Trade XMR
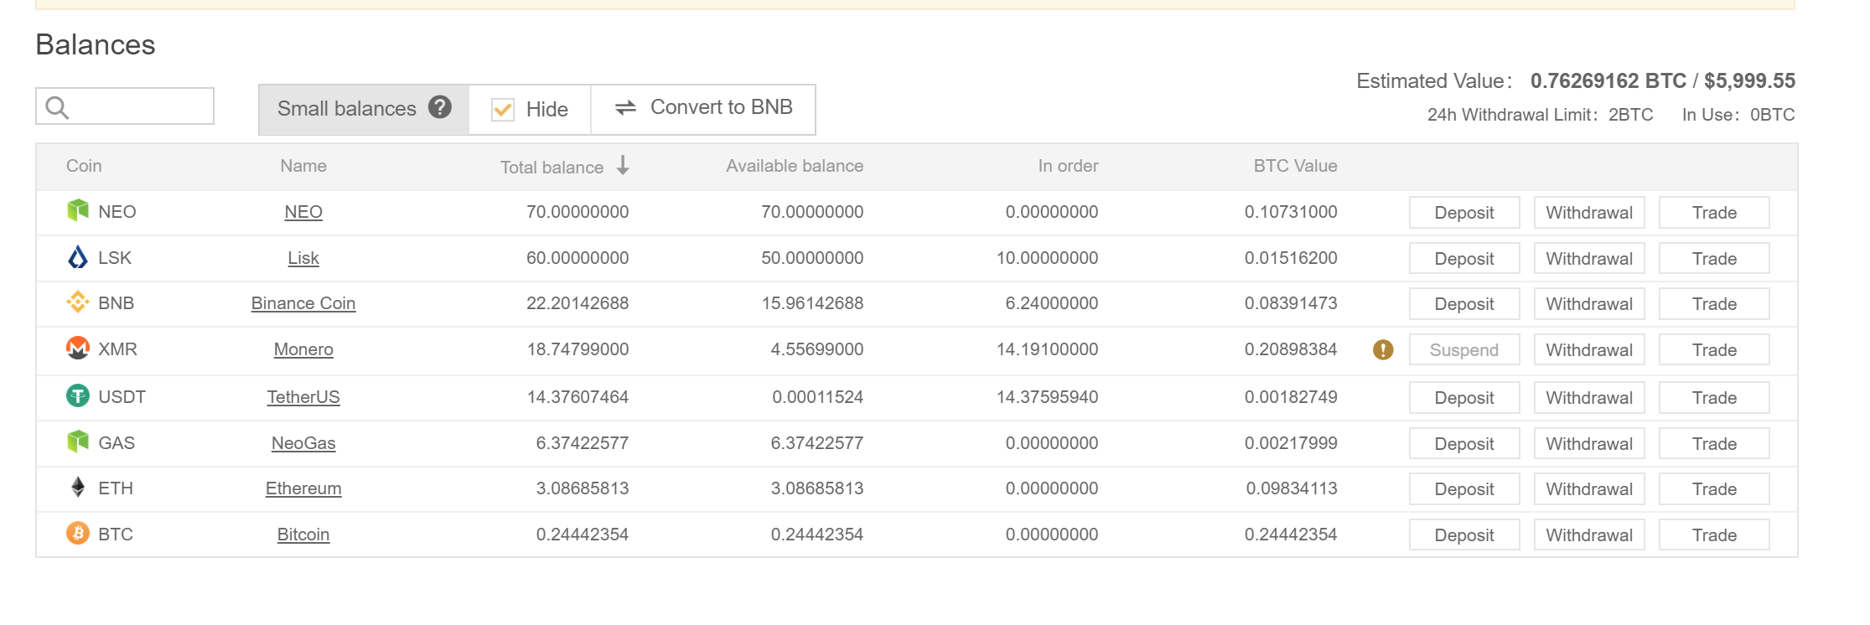The height and width of the screenshot is (625, 1870). (x=1714, y=350)
